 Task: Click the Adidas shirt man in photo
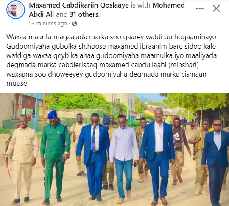click(x=179, y=150)
